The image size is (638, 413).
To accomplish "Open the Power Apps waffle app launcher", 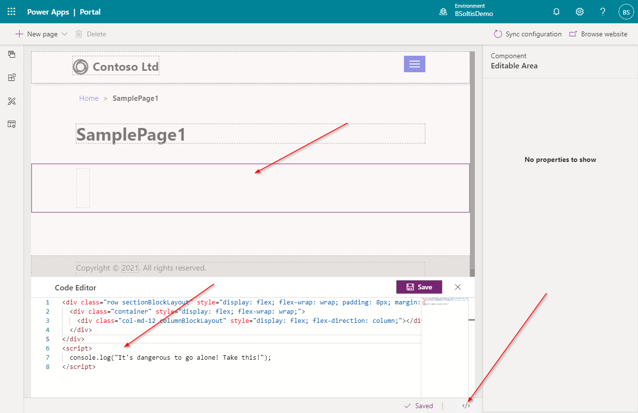I will point(11,11).
